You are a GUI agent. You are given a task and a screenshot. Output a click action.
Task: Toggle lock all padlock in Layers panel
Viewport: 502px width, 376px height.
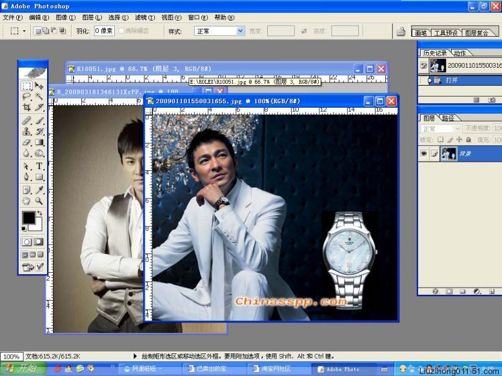point(468,139)
